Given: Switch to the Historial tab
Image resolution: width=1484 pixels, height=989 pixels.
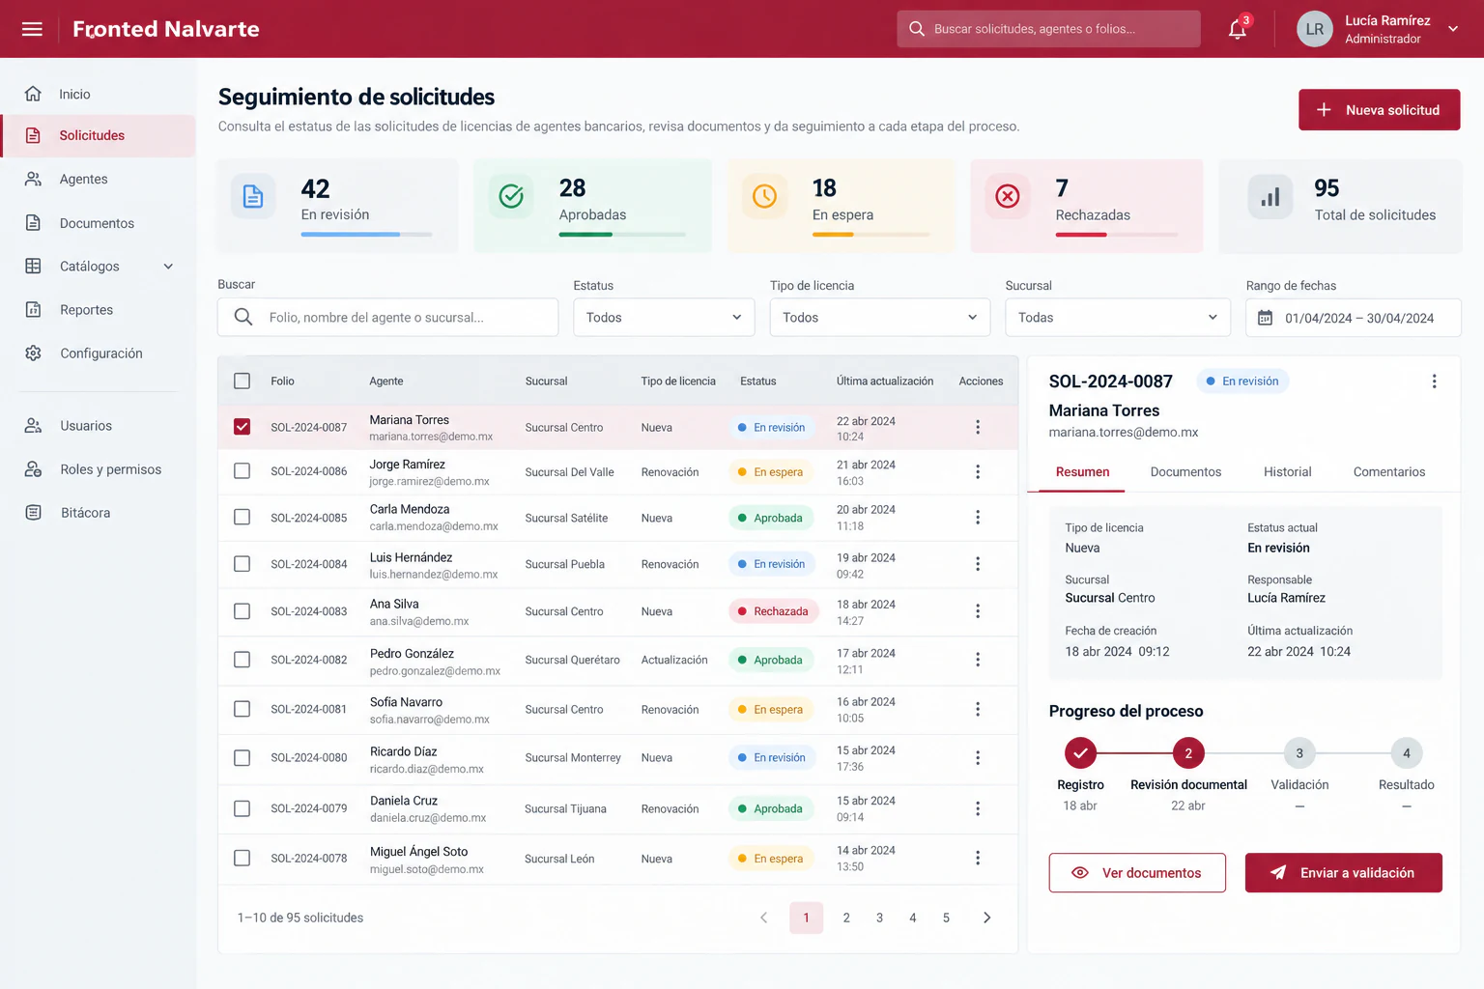Looking at the screenshot, I should 1287,472.
